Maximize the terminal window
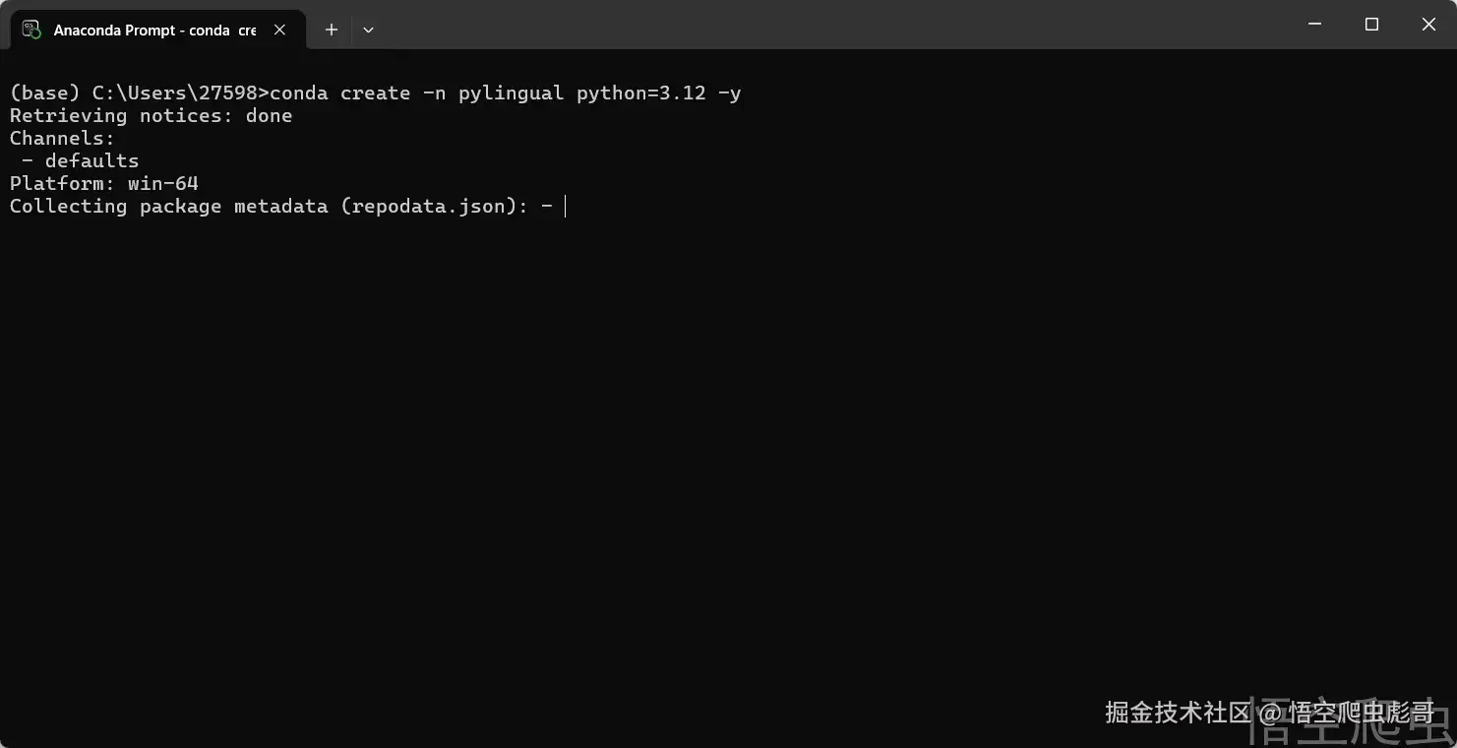This screenshot has width=1457, height=748. pyautogui.click(x=1371, y=25)
